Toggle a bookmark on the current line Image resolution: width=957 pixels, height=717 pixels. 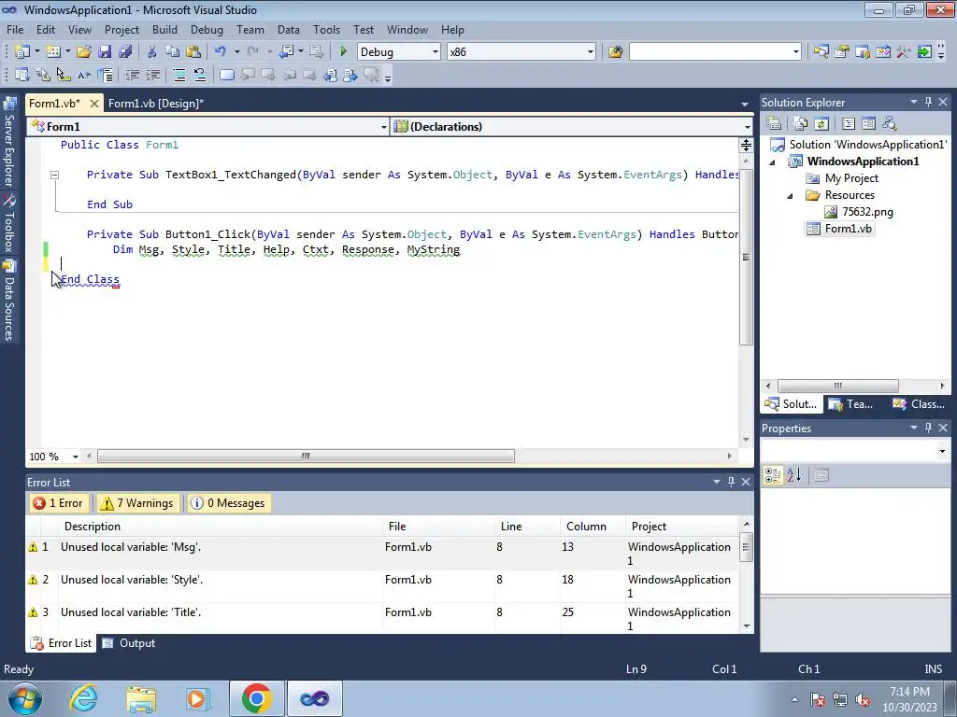tap(226, 75)
